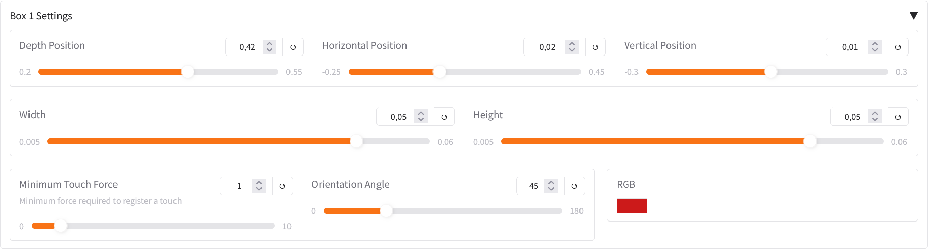Click the Horizontal Position slider handle

(440, 72)
